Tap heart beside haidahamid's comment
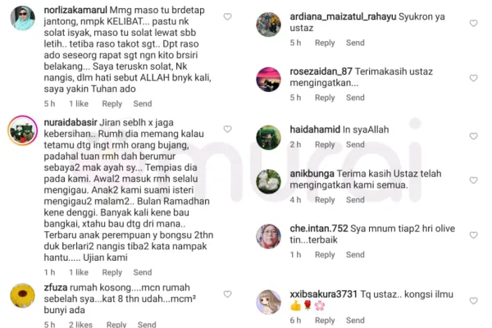Screen dimensions: 492x328 473,136
